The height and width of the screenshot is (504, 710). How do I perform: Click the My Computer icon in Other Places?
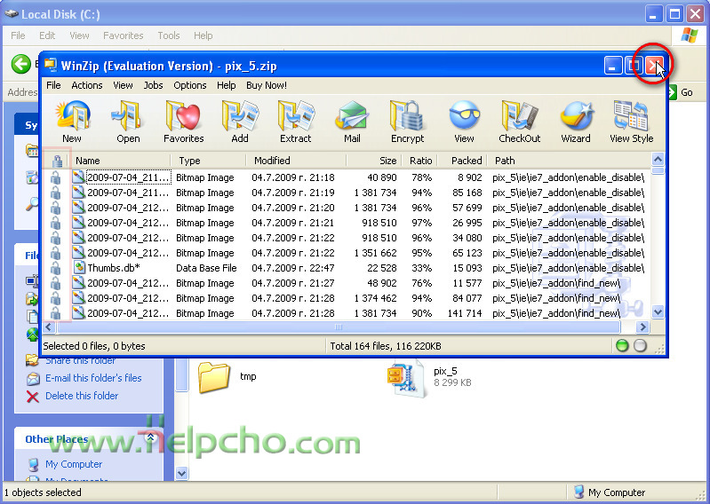click(x=33, y=464)
